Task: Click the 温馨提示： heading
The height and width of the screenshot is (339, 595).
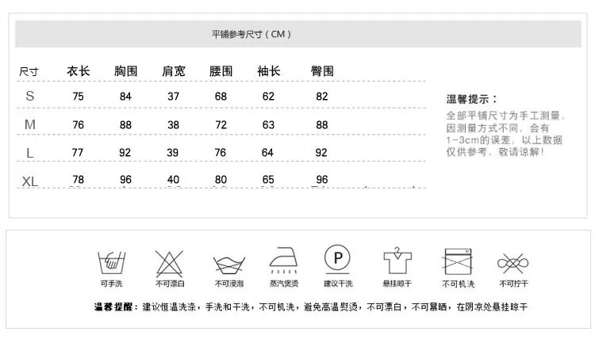Action: pos(472,99)
